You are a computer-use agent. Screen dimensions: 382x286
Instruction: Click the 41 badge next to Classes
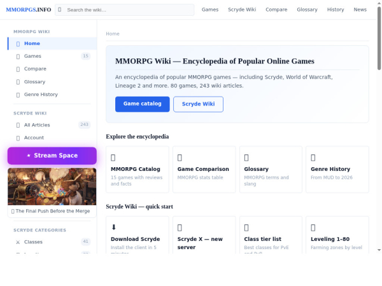point(85,242)
